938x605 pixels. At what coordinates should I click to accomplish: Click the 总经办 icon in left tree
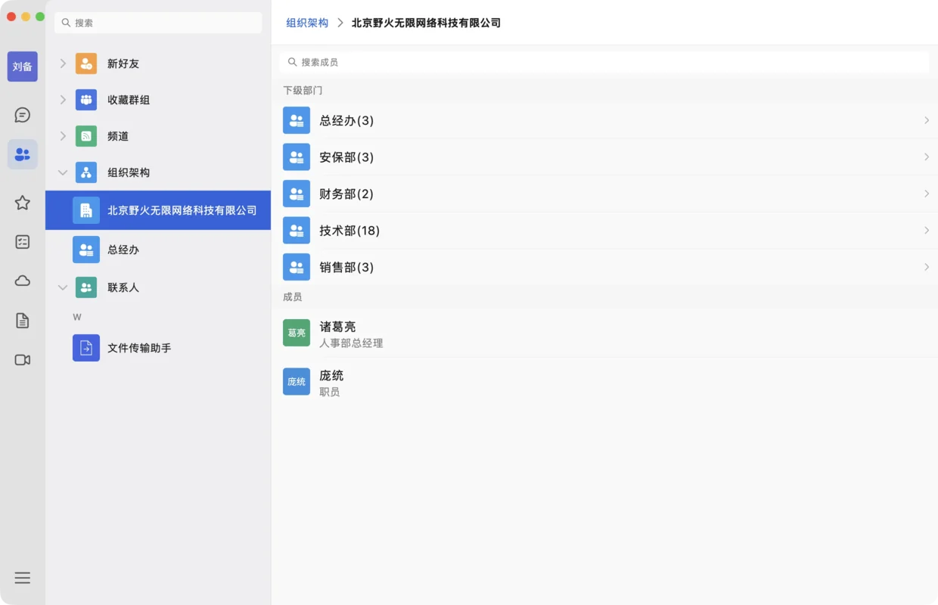(x=86, y=250)
